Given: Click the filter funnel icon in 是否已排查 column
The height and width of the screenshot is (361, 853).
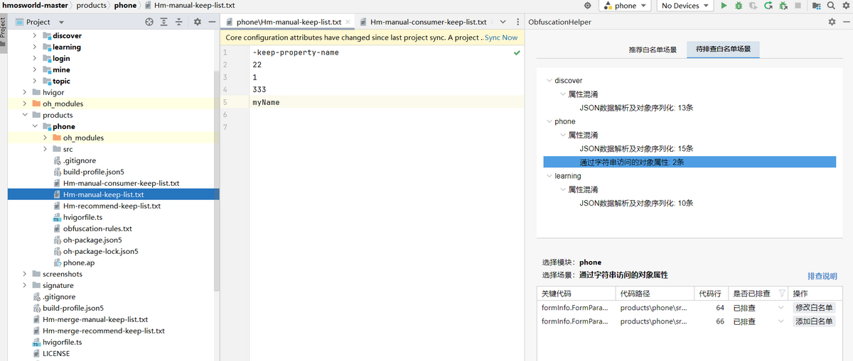Looking at the screenshot, I should click(x=782, y=294).
